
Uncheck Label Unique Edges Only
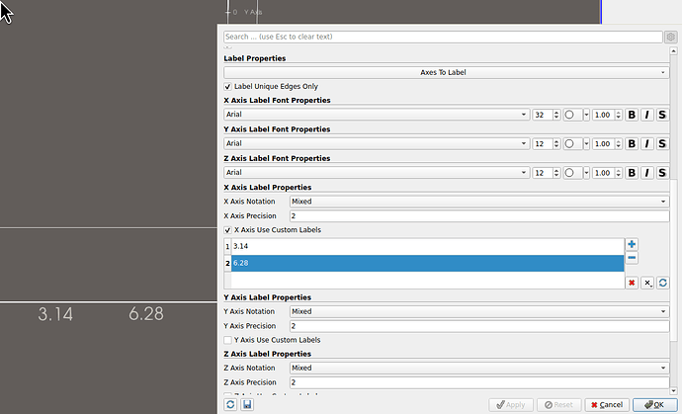point(227,87)
